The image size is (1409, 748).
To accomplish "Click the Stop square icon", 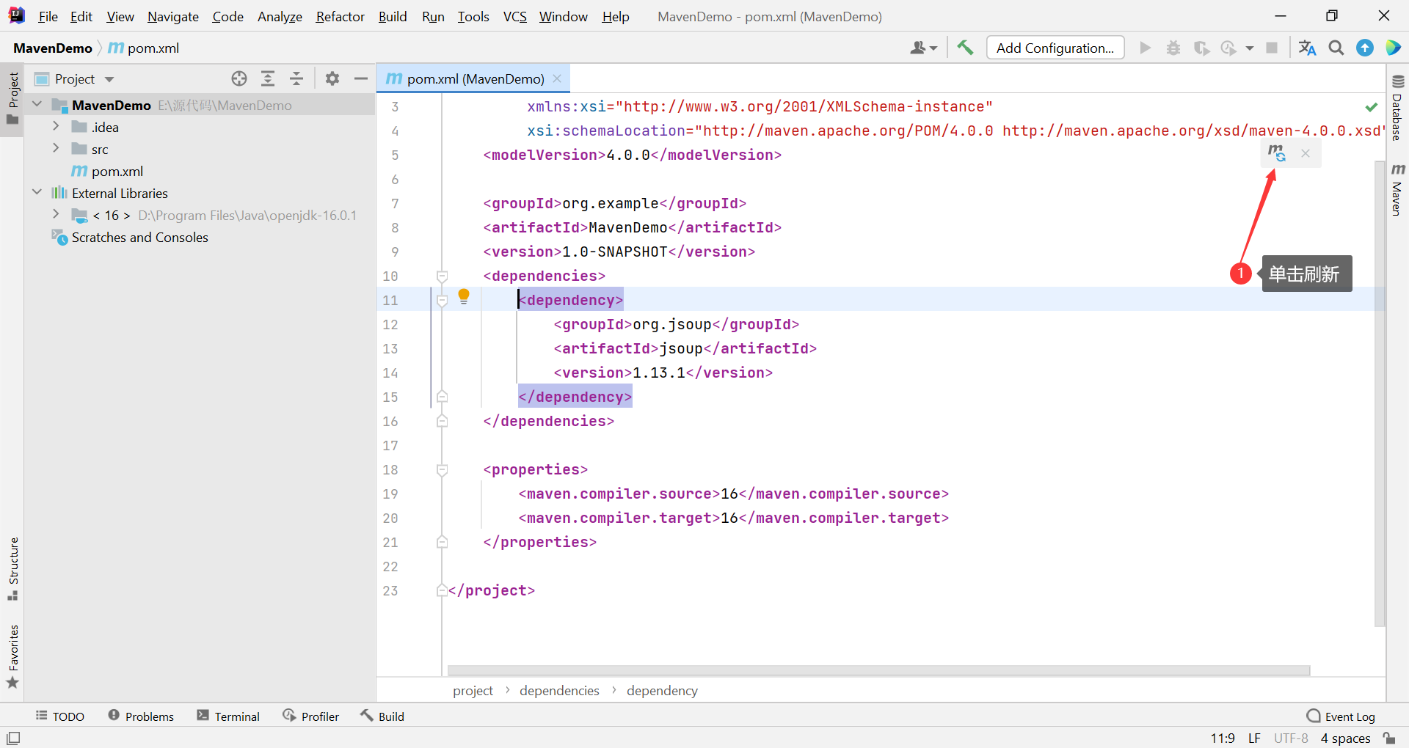I will pos(1272,48).
